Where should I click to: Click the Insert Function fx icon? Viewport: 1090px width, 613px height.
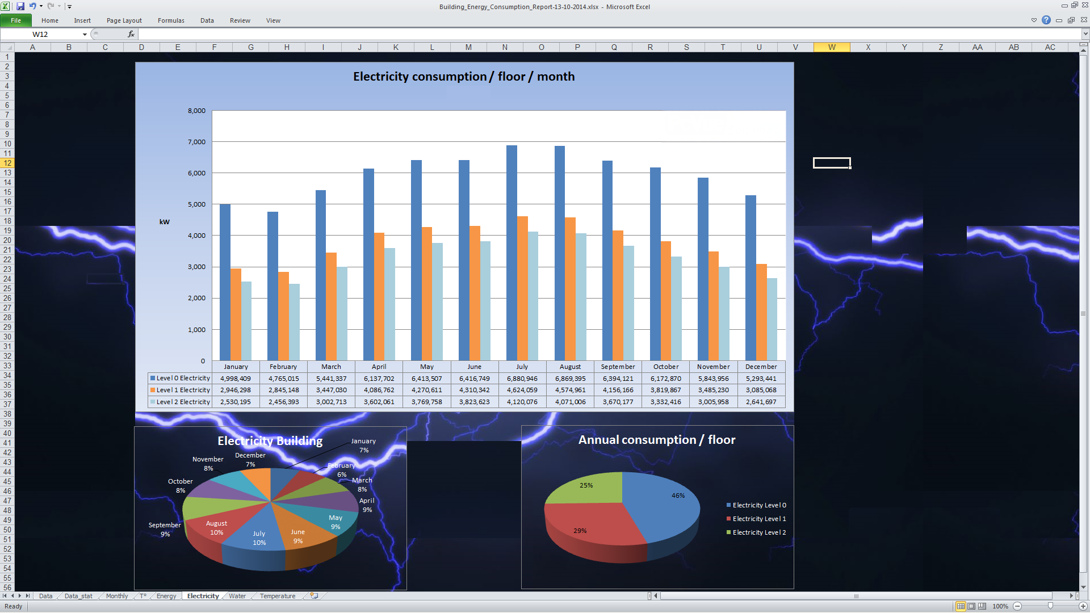pos(131,34)
